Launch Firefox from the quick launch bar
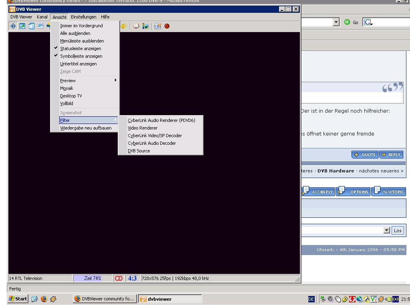This screenshot has height=308, width=410. click(44, 299)
